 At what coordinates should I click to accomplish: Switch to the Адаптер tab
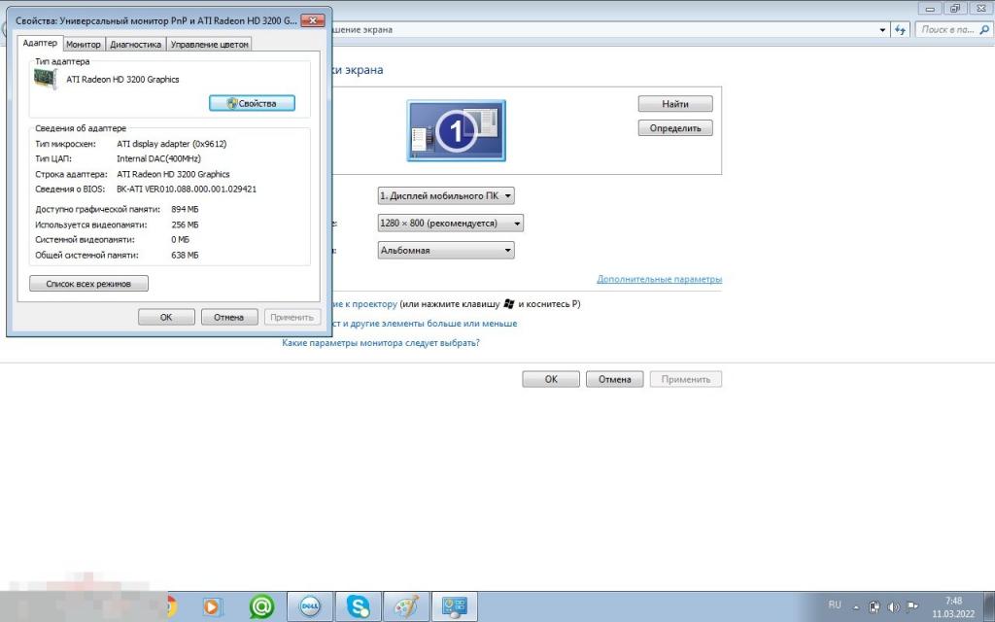[40, 43]
